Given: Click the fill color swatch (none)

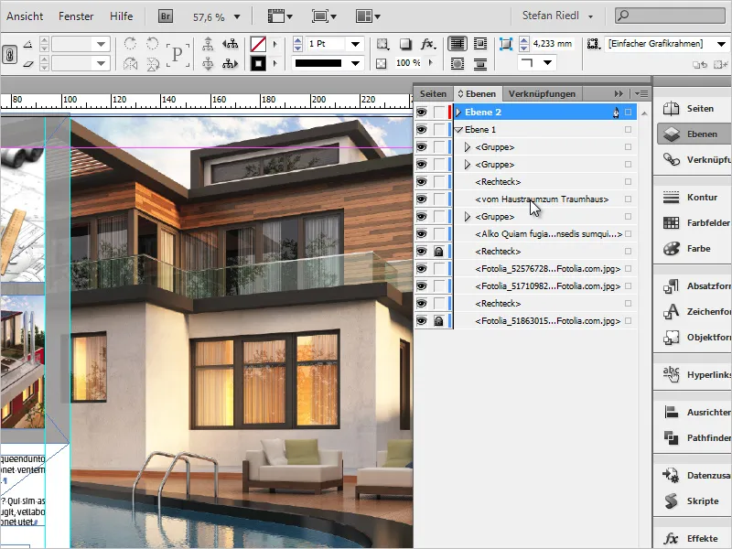Looking at the screenshot, I should (x=258, y=44).
